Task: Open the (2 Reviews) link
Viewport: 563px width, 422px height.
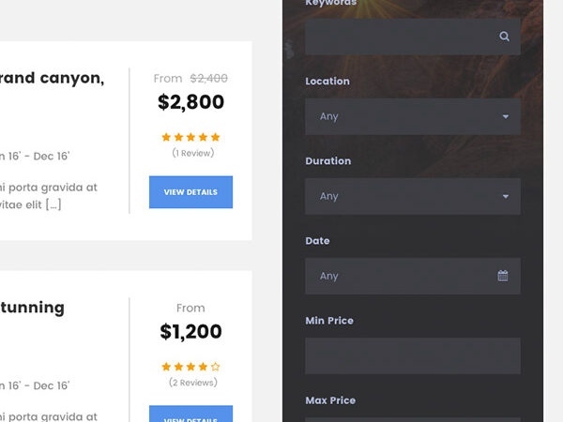Action: click(x=192, y=383)
